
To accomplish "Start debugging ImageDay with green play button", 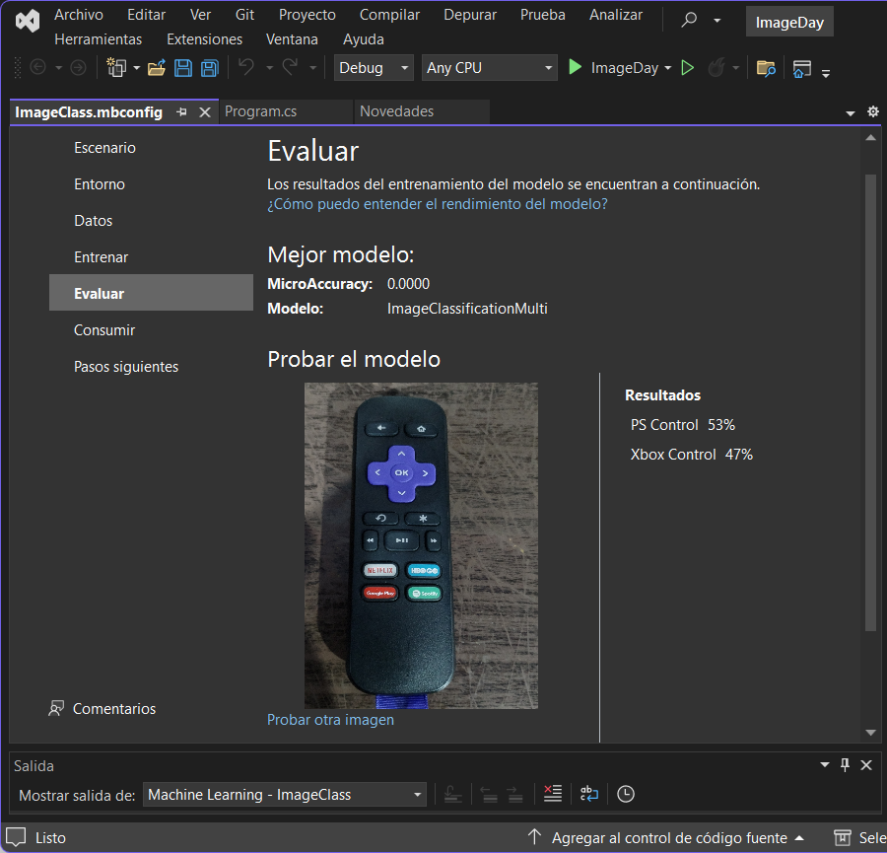I will tap(575, 67).
